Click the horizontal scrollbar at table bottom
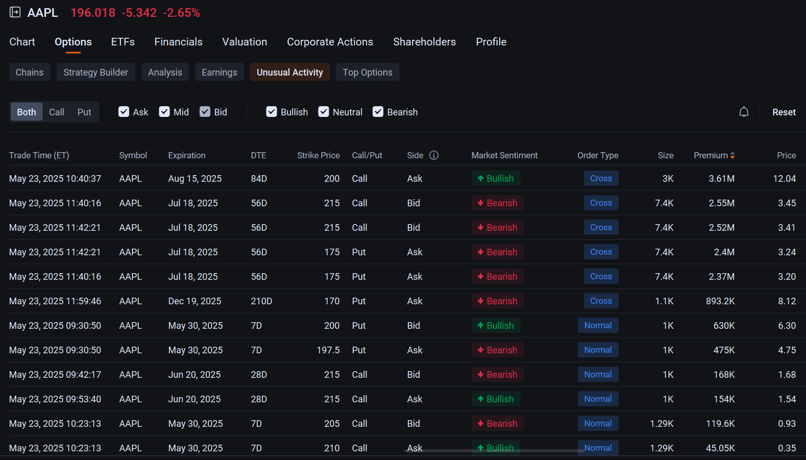Screen dimensions: 806x460 494,451
